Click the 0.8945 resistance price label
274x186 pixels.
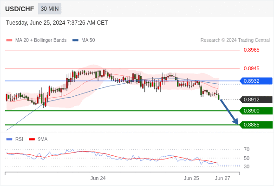(251, 68)
